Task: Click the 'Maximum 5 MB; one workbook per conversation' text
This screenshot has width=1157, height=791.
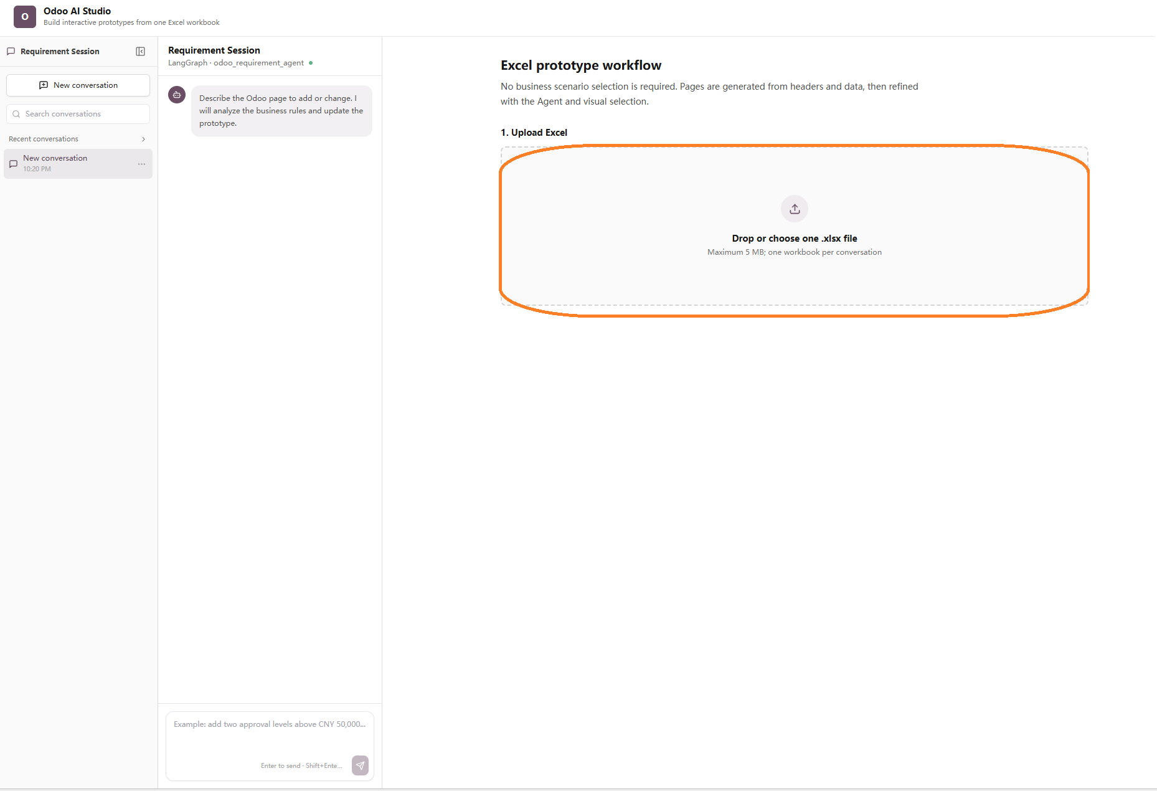Action: [795, 252]
